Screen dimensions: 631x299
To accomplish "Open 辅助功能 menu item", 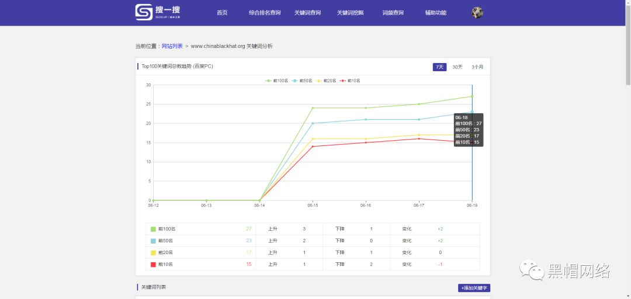I will tap(435, 12).
